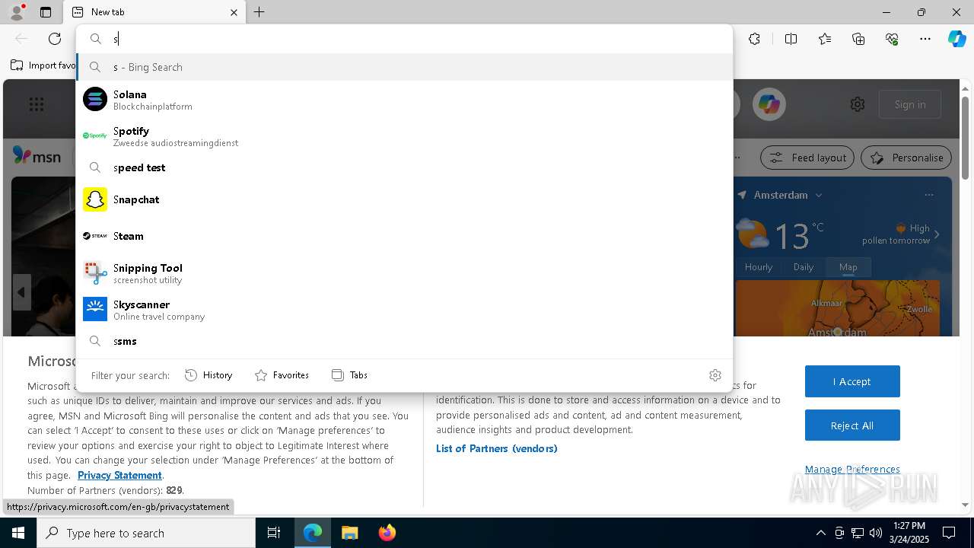Open the weather map thumbnail

coord(837,307)
